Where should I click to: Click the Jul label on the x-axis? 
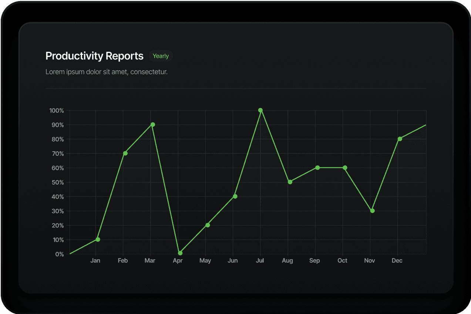[260, 261]
